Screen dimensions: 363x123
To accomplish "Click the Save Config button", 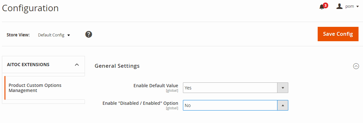I will 338,34.
